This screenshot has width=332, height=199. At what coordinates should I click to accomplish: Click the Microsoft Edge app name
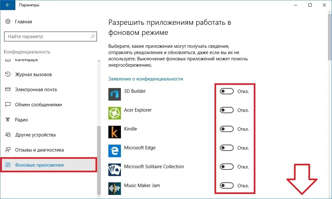click(140, 148)
